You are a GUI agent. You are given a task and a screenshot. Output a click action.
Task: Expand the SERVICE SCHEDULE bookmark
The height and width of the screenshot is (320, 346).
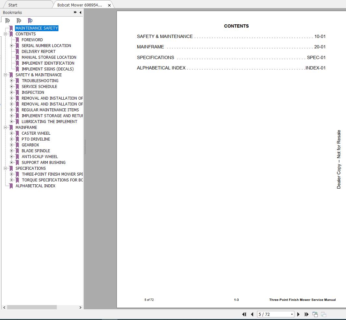point(11,87)
